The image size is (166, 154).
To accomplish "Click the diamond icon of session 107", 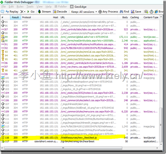I will click(x=3, y=104).
